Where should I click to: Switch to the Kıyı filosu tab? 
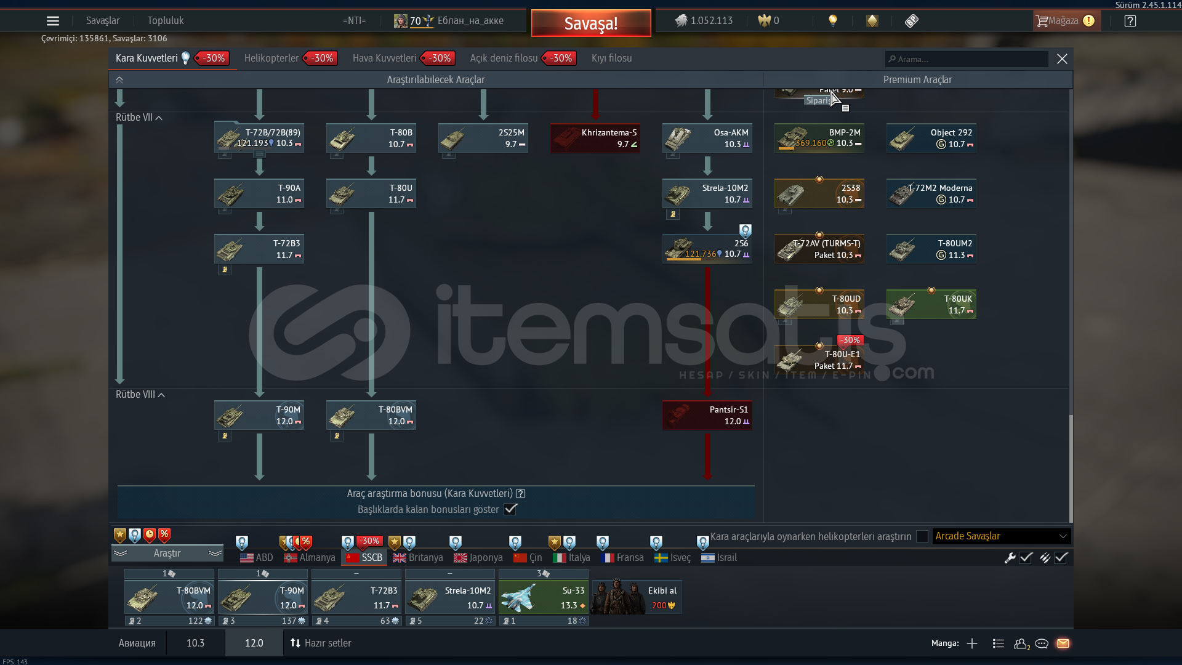point(612,58)
